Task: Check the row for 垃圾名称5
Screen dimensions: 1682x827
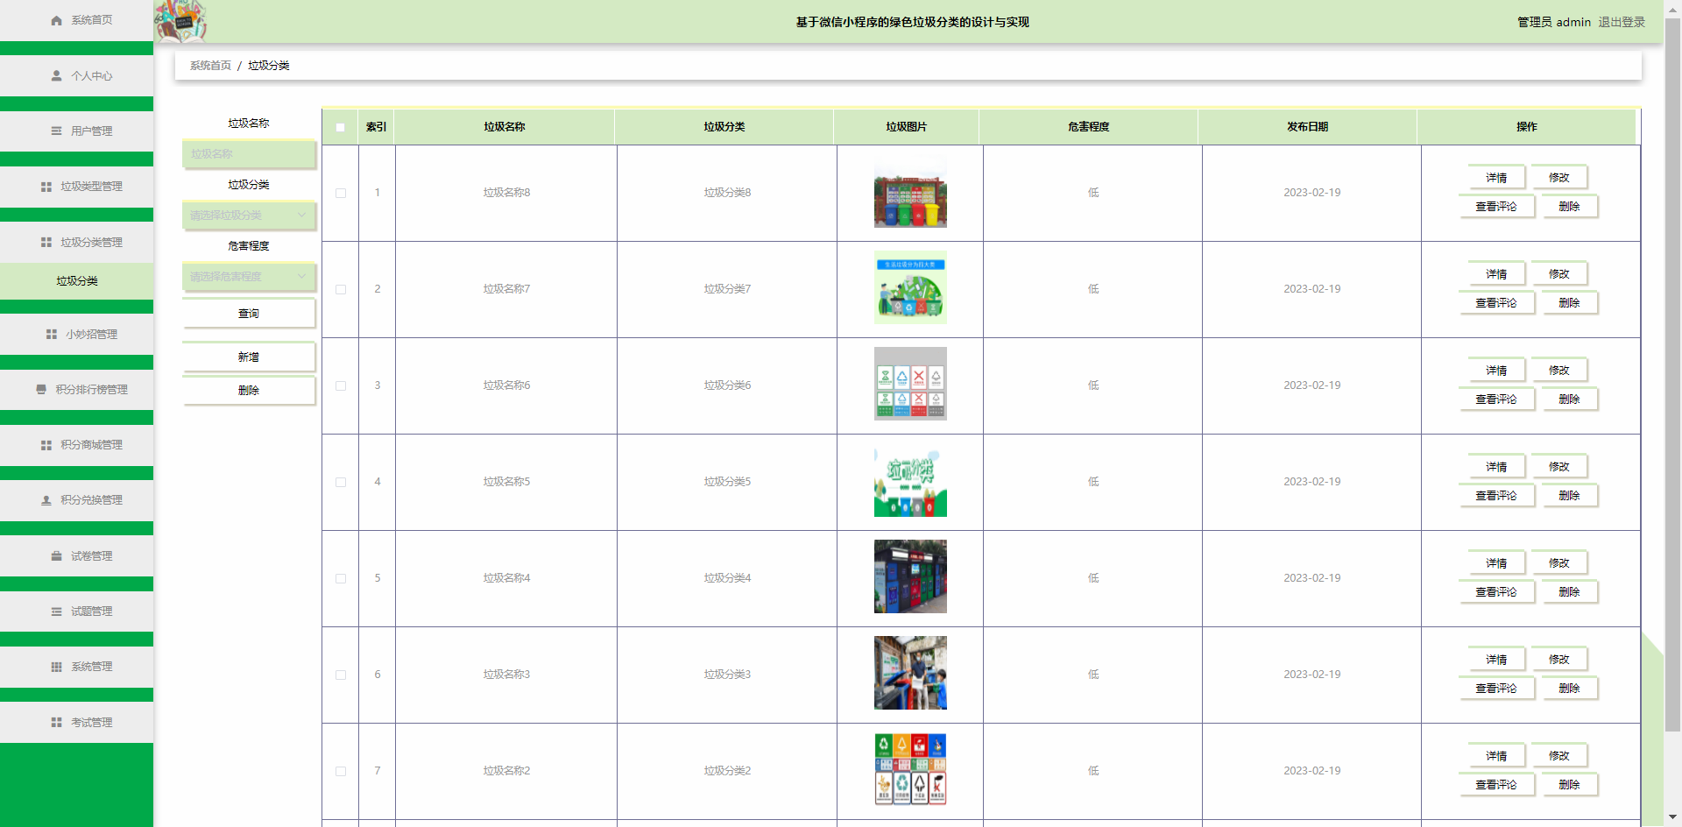Action: 341,482
